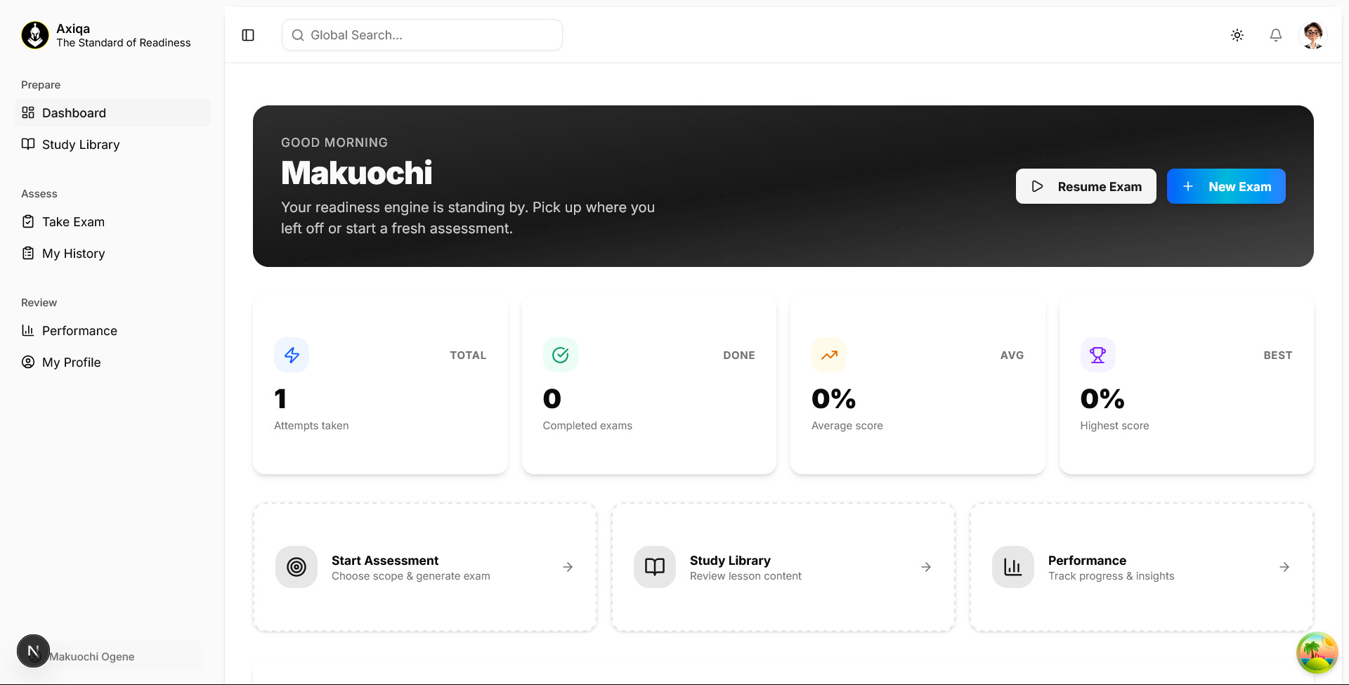The height and width of the screenshot is (685, 1349).
Task: Click the Axiqa anchor logo
Action: point(34,35)
